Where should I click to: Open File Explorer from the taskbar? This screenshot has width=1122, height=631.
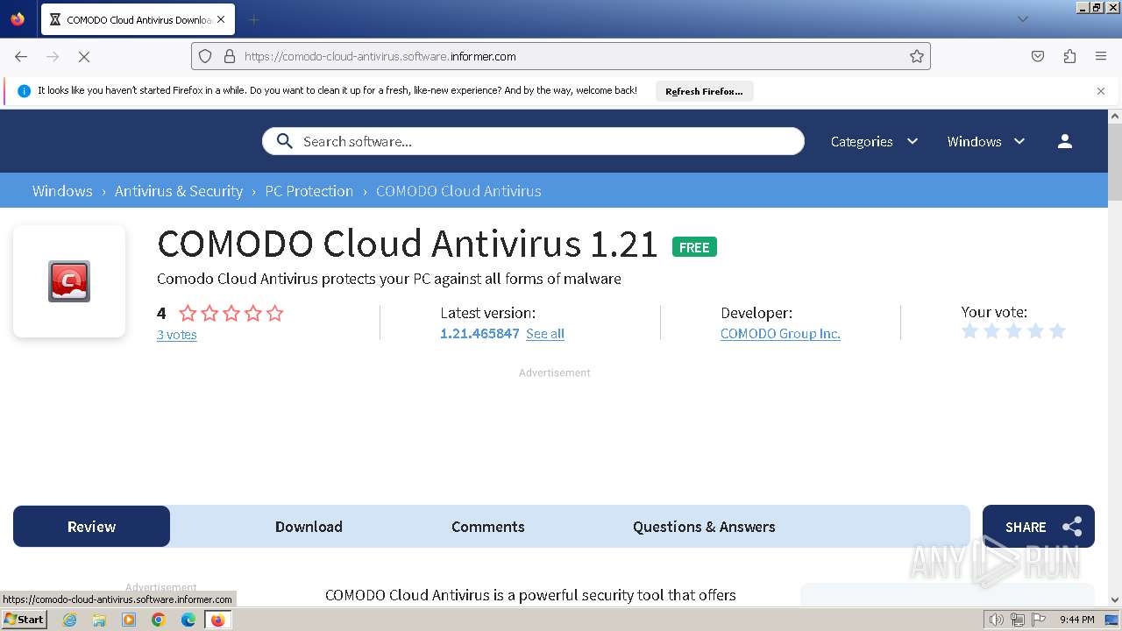99,620
